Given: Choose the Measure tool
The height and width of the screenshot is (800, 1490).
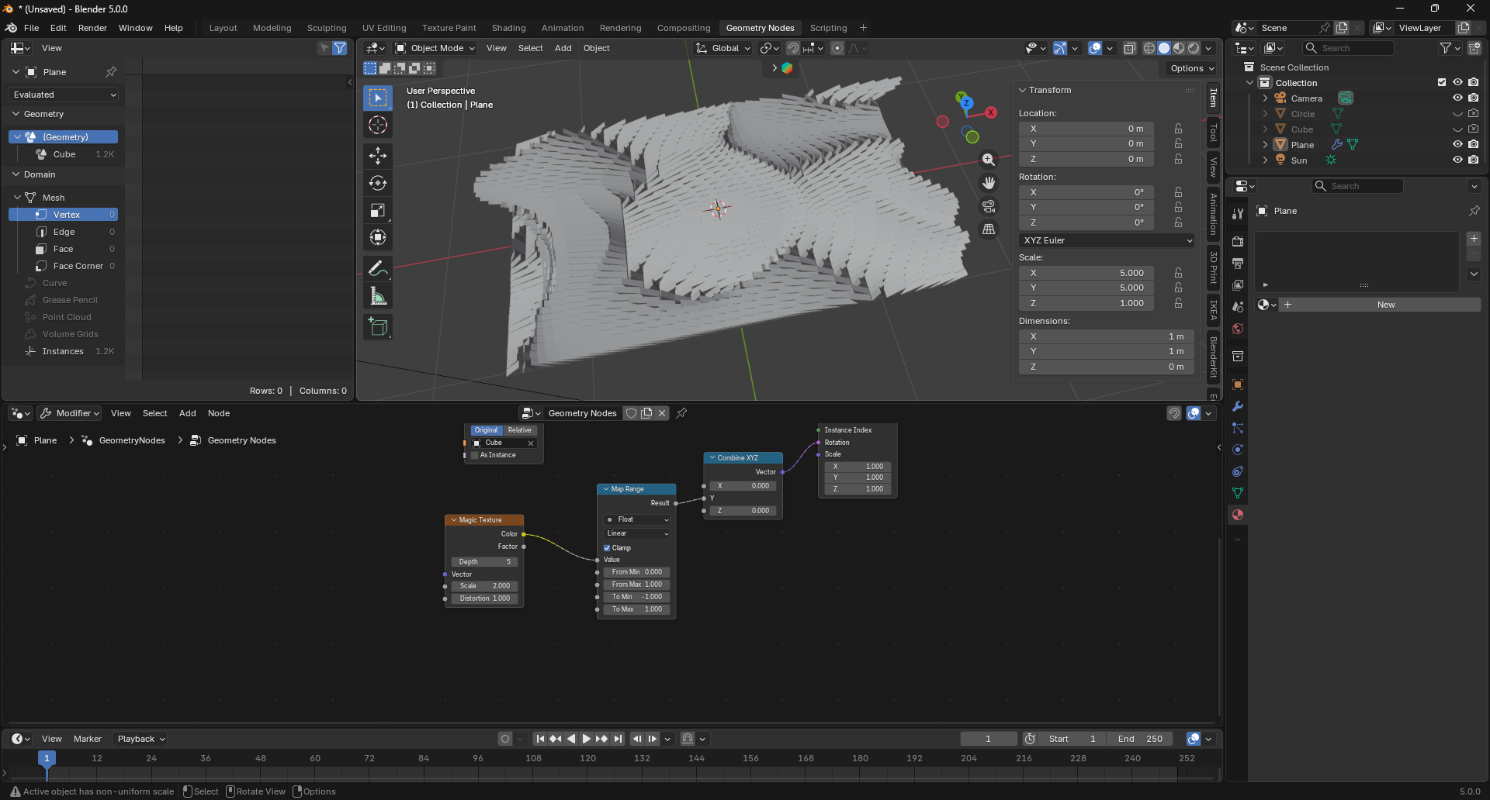Looking at the screenshot, I should (378, 297).
